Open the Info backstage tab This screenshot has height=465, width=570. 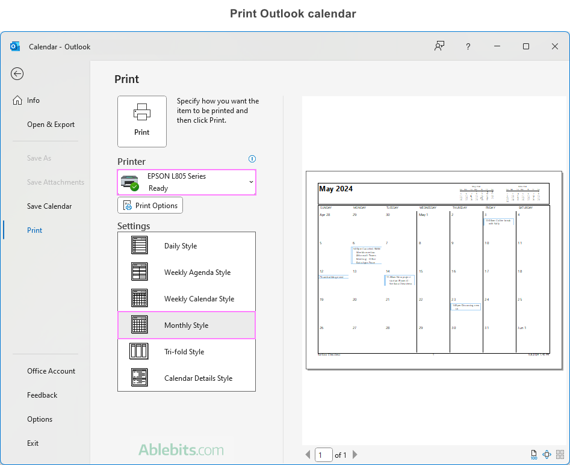(33, 100)
